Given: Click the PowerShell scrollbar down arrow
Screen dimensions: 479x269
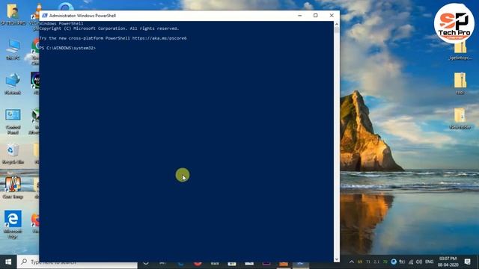Looking at the screenshot, I should click(337, 259).
